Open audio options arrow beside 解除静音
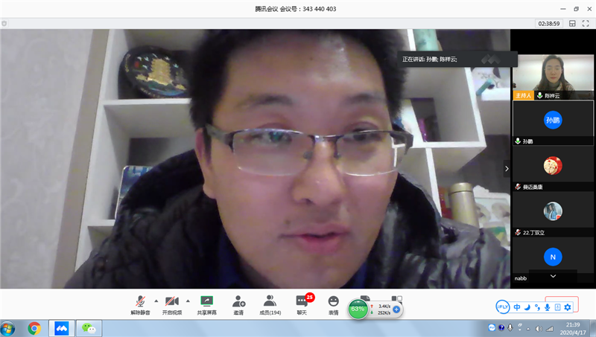Image resolution: width=596 pixels, height=337 pixels. [156, 301]
